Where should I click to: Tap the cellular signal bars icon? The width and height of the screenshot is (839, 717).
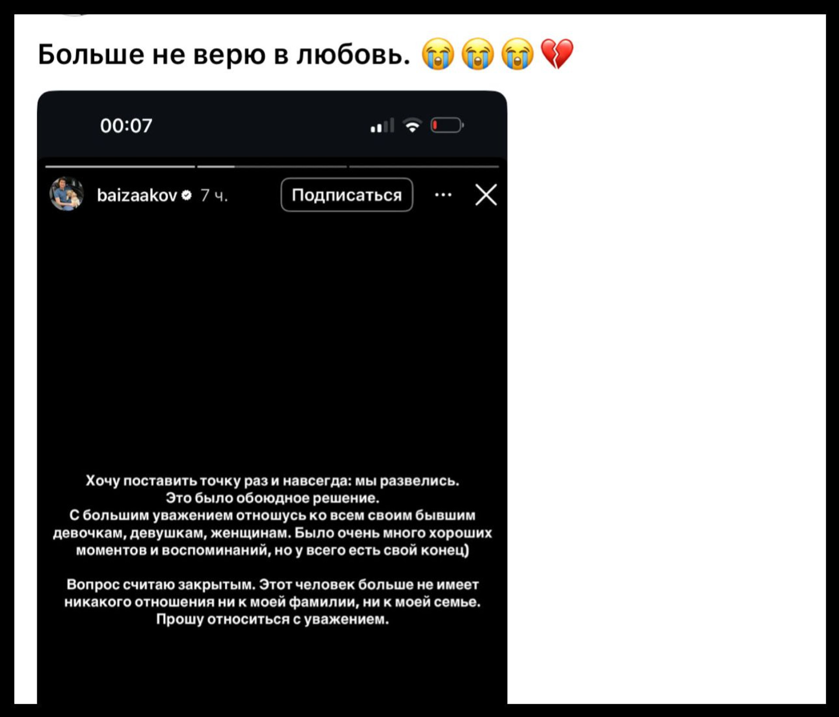point(382,125)
